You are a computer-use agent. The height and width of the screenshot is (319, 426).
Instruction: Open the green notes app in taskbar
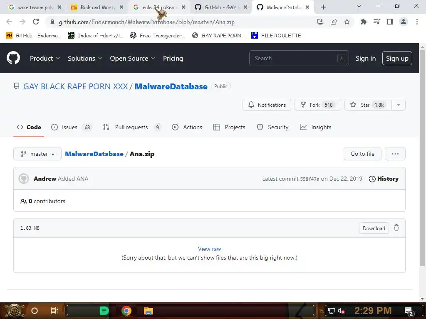click(x=104, y=311)
